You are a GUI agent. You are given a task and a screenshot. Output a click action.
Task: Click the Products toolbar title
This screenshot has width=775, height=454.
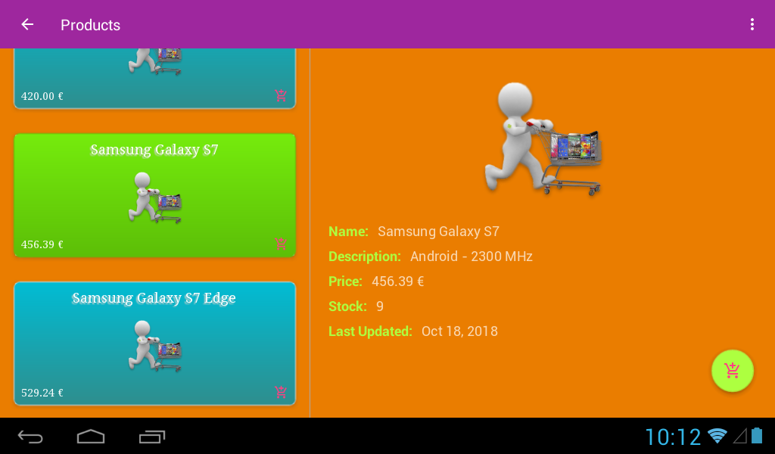click(x=91, y=25)
